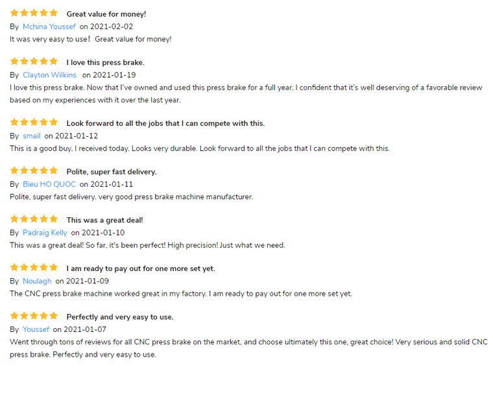Viewport: 493px width, 402px height.
Task: Click the 'Great value for money!' review title
Action: (x=106, y=14)
